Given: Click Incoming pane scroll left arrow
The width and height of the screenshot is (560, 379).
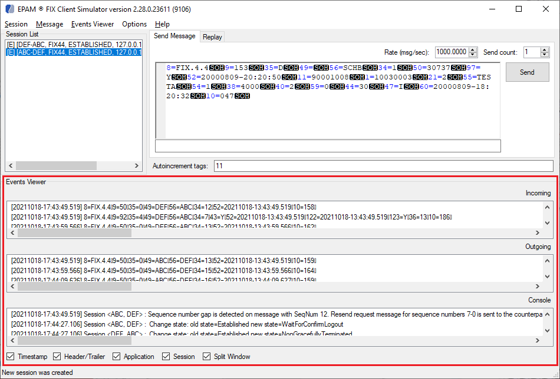Looking at the screenshot, I should tap(12, 233).
